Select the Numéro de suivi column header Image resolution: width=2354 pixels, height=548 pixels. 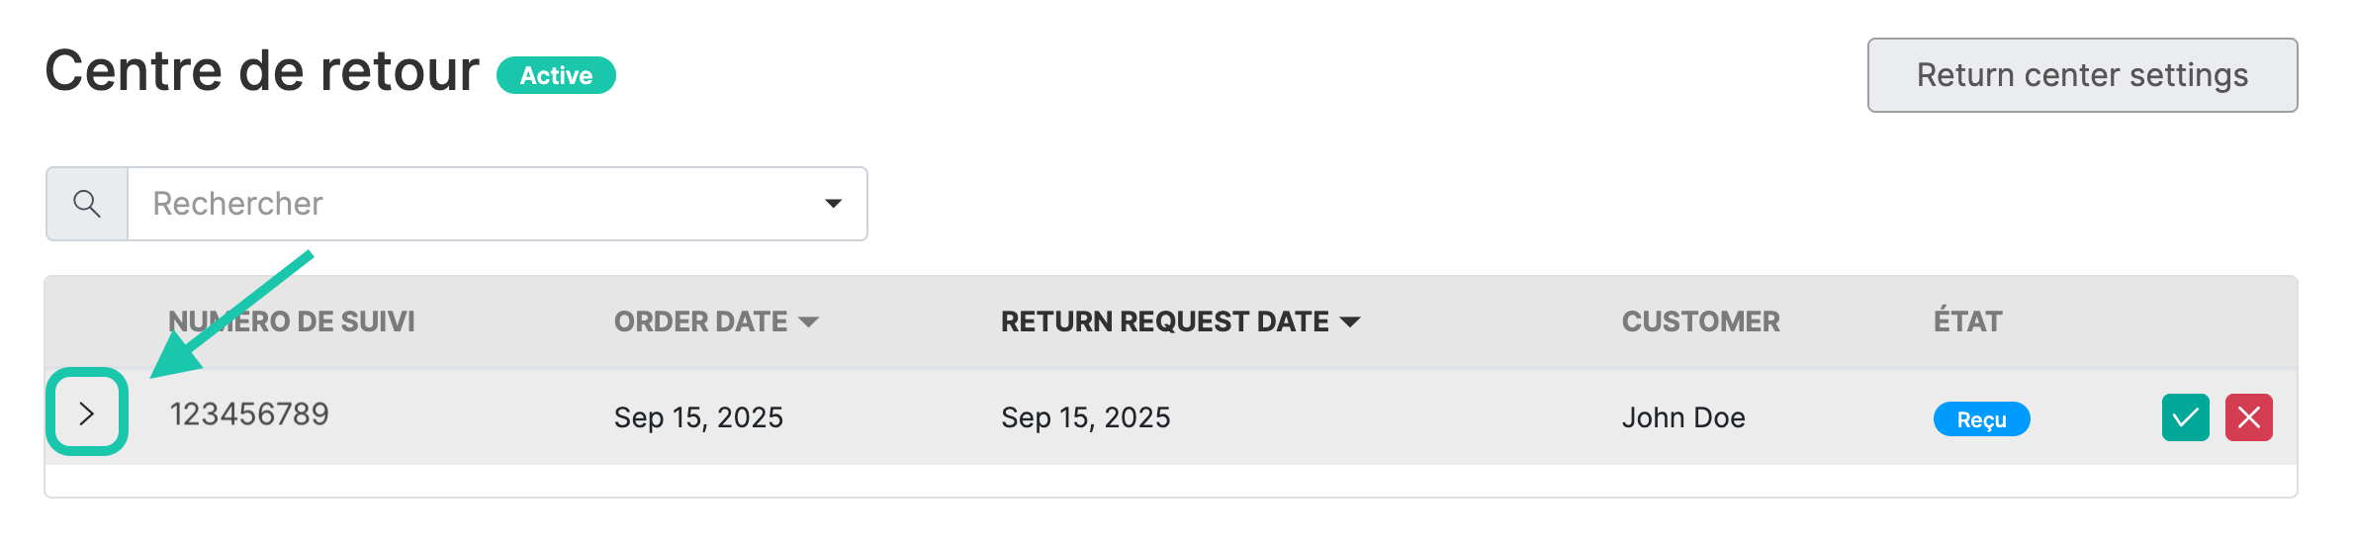tap(292, 321)
